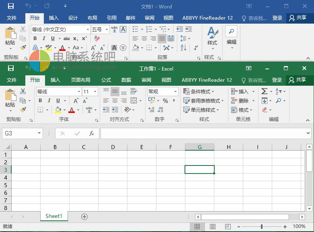The height and width of the screenshot is (232, 314).
Task: Toggle italic in Excel ribbon
Action: click(49, 101)
